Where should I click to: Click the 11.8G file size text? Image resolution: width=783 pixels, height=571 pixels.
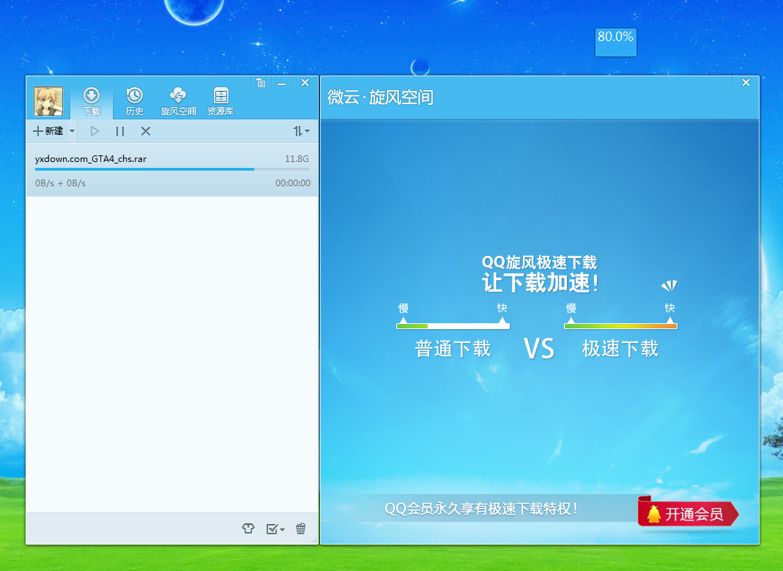[x=297, y=159]
